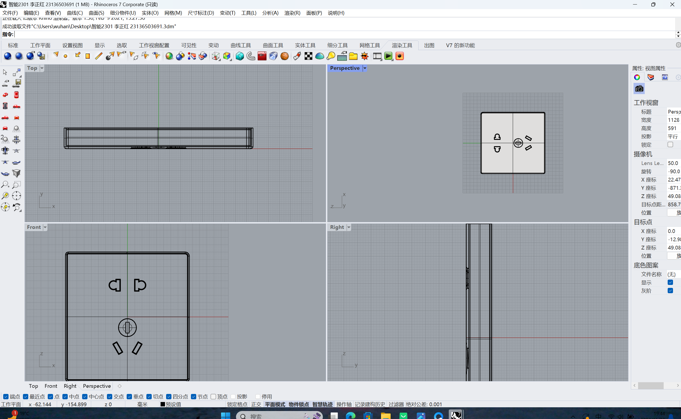Click the orange bumpy sphere icon
The image size is (681, 419).
coord(285,56)
